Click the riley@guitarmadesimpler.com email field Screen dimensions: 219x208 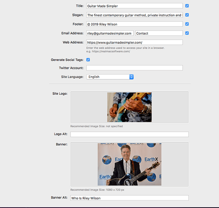[110, 33]
